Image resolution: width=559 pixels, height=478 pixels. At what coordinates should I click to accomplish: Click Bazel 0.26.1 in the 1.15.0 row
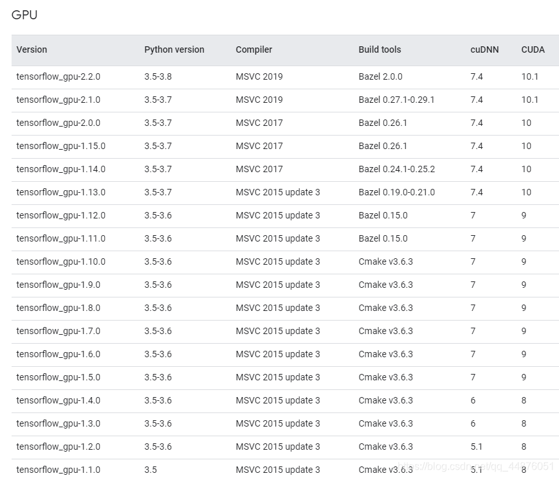pyautogui.click(x=383, y=146)
